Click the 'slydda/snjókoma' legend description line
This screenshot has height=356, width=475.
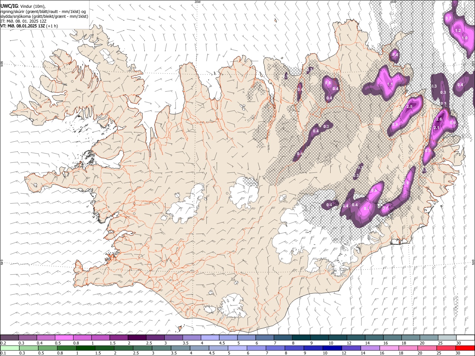[44, 17]
